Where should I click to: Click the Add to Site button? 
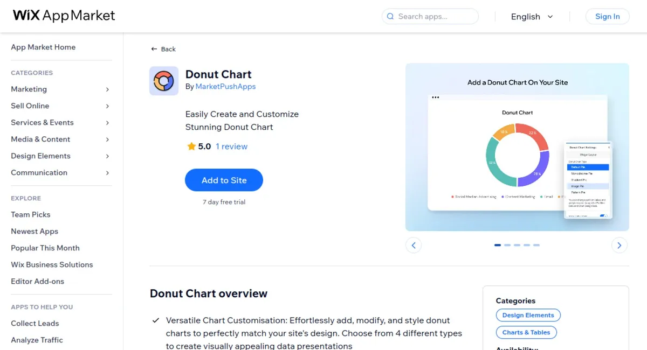[224, 180]
